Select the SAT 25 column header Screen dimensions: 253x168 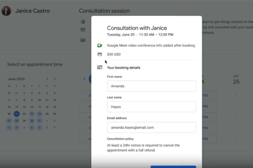point(236,80)
